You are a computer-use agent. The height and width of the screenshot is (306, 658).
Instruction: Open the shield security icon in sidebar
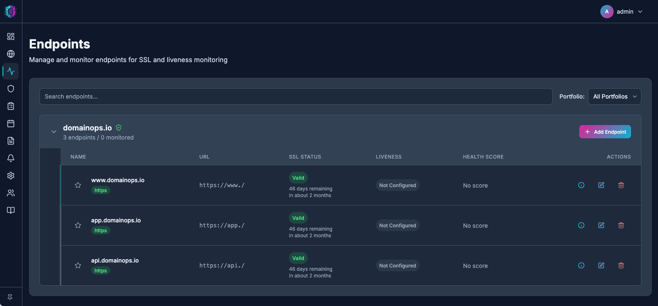coord(11,89)
